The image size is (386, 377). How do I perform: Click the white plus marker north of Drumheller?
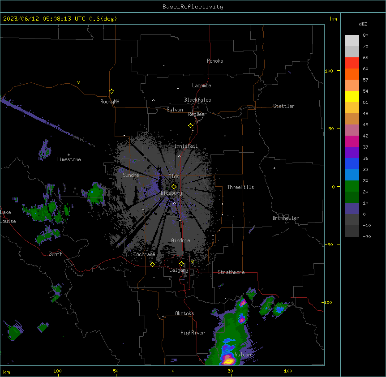[x=274, y=168]
